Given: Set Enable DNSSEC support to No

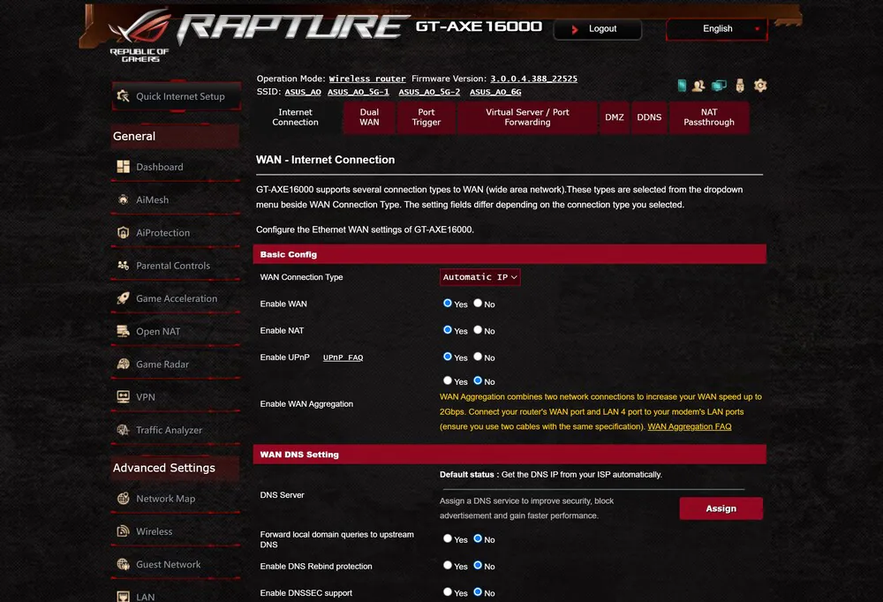Looking at the screenshot, I should [x=478, y=592].
